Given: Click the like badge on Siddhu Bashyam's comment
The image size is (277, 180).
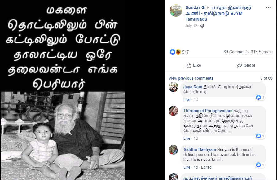Looking at the screenshot, I should point(260,165).
